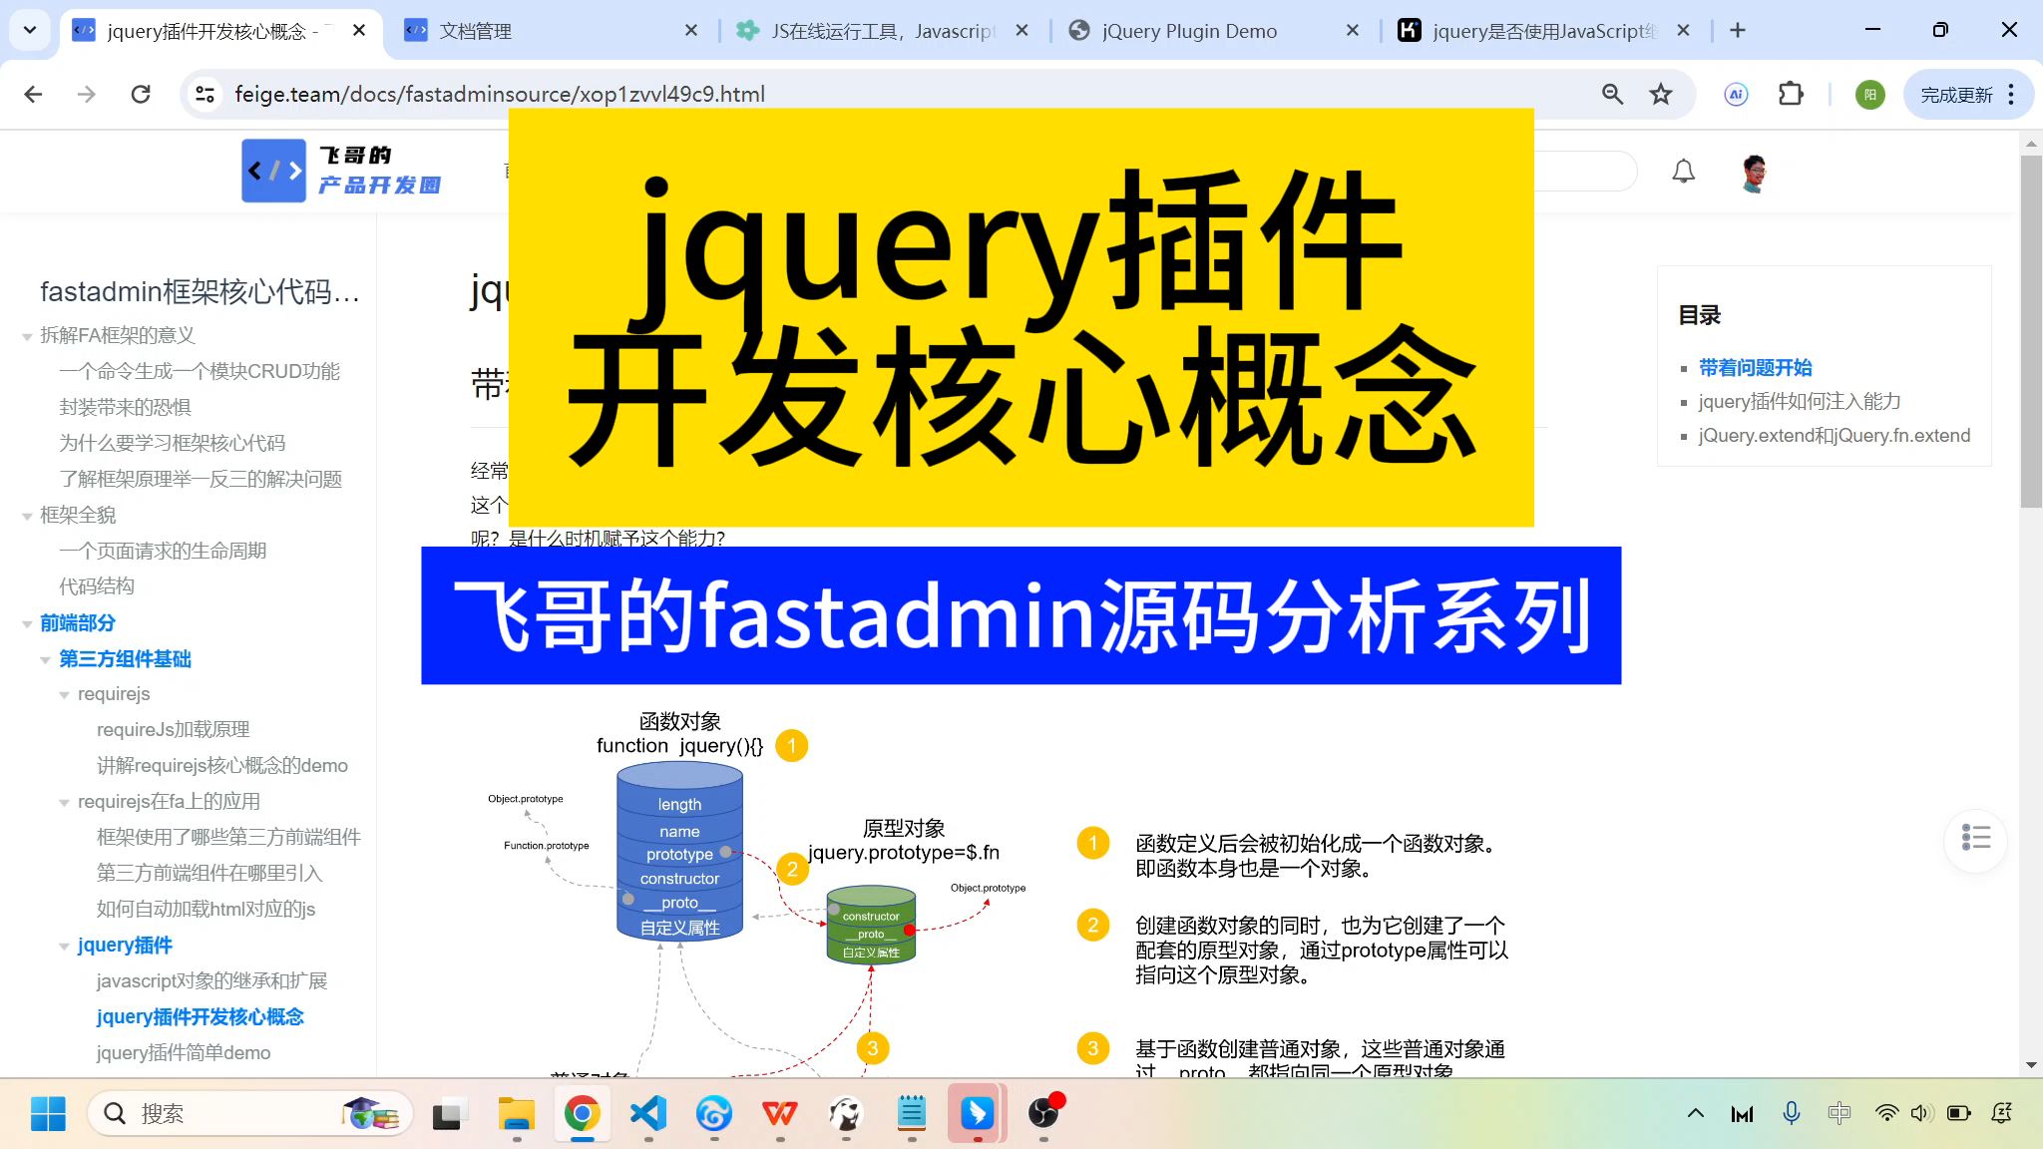Open 框架使用了哪些第三方前端组件 document
Image resolution: width=2043 pixels, height=1149 pixels.
point(228,837)
